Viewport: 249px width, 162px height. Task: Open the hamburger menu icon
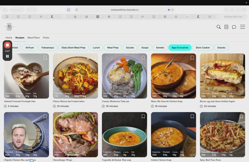coord(243,27)
